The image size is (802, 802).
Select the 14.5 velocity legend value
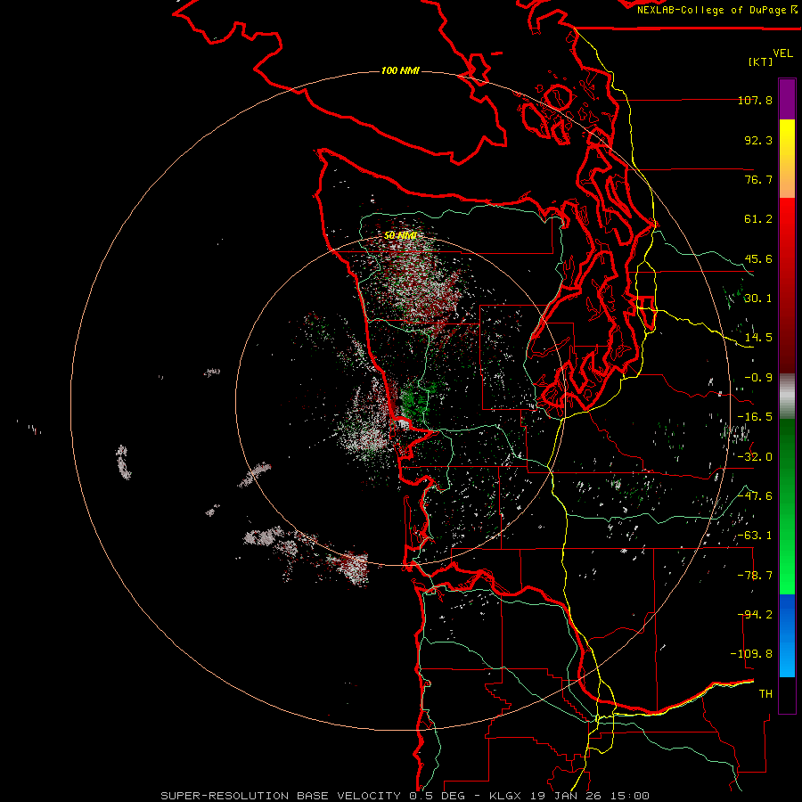758,338
